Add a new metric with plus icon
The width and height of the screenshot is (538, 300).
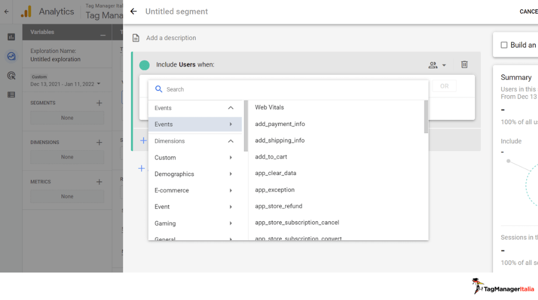coord(99,182)
